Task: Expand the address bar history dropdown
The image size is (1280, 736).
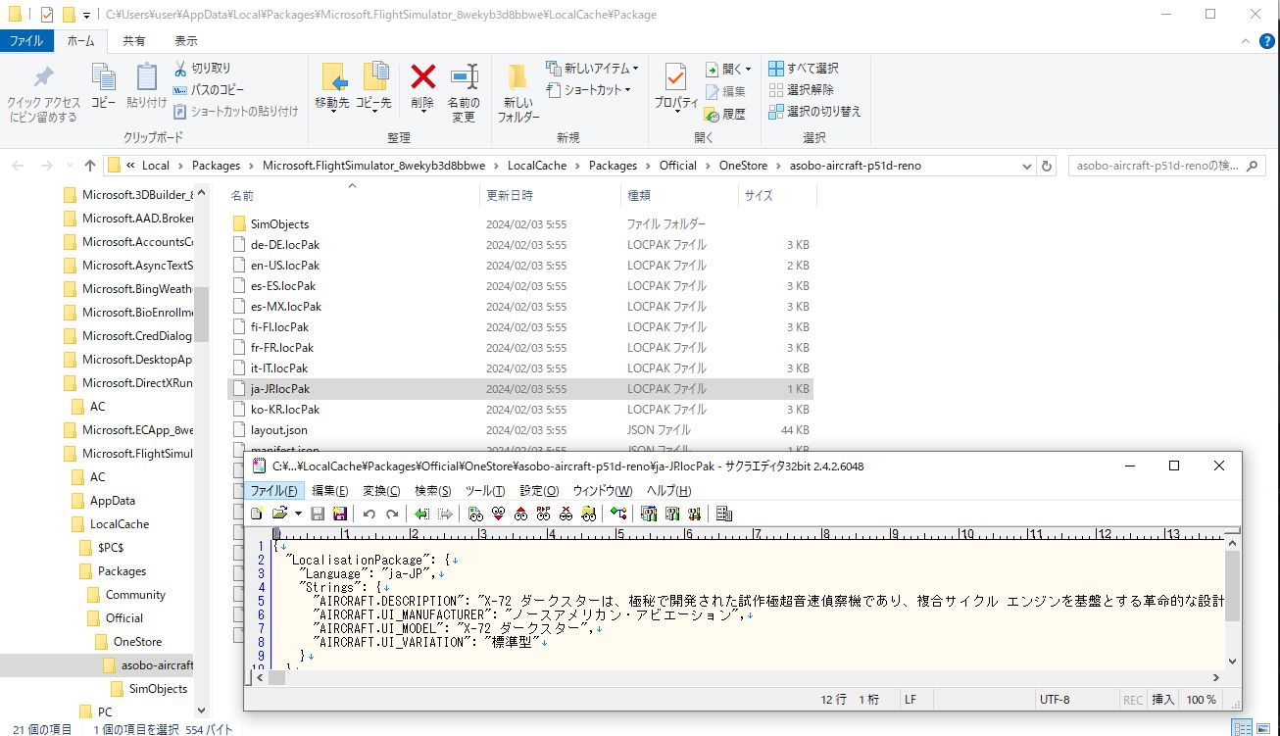Action: (1027, 166)
